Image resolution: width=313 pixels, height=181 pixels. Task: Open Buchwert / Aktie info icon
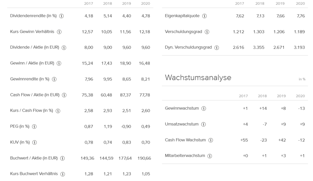pos(62,158)
